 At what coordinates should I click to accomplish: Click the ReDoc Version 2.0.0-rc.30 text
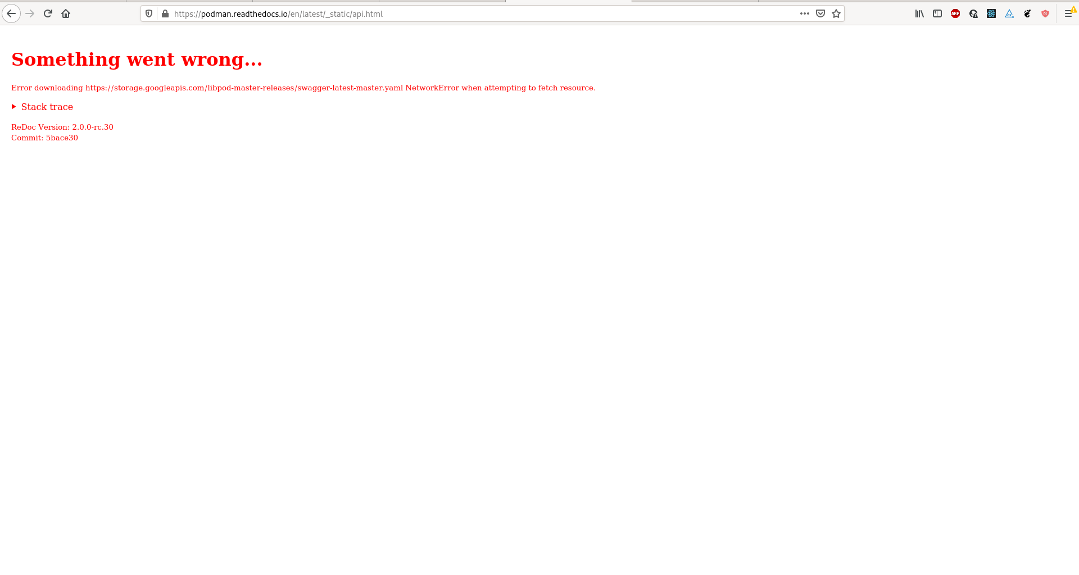pos(62,127)
